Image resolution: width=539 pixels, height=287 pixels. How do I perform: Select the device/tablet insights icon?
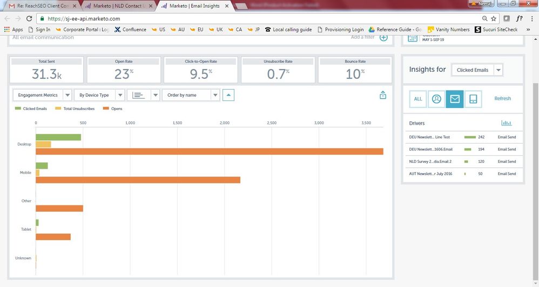473,99
